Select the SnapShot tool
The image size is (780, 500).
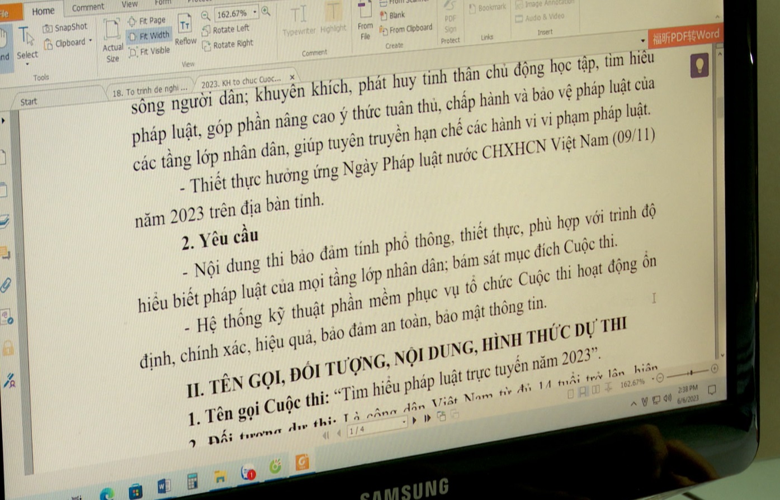[66, 27]
